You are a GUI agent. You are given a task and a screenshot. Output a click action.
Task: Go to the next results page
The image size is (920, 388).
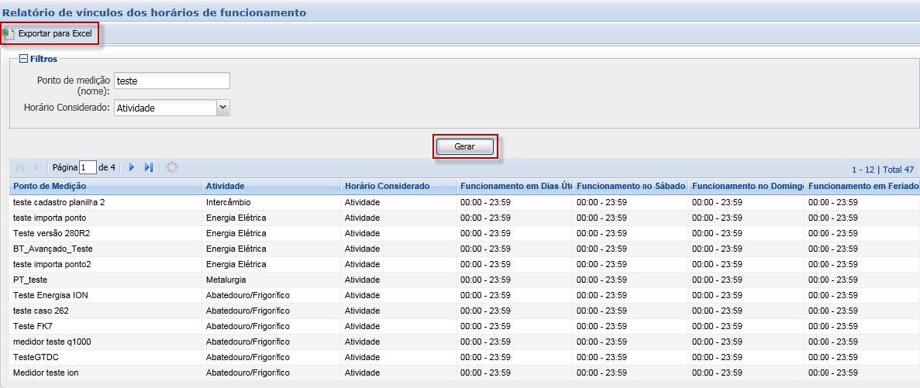coord(132,167)
